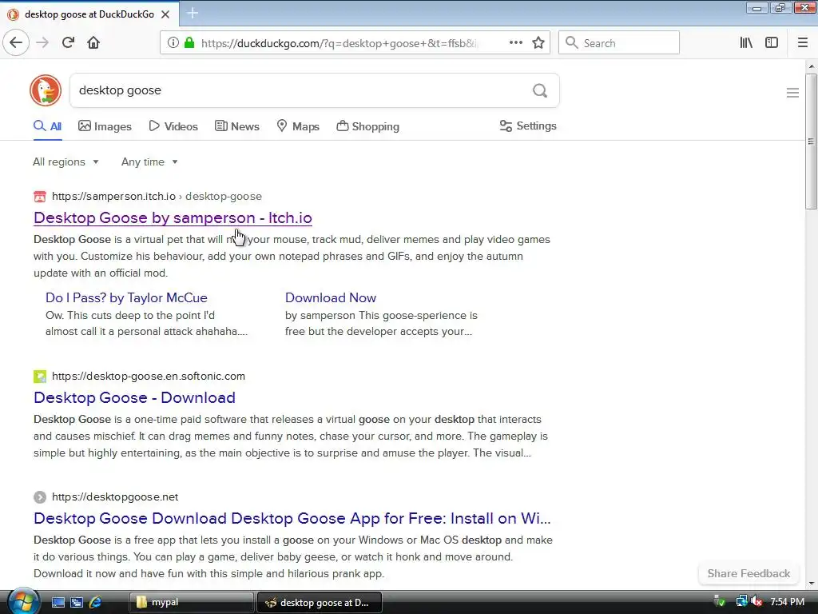Viewport: 818px width, 614px height.
Task: Click the scrollbar down arrow
Action: pyautogui.click(x=811, y=583)
